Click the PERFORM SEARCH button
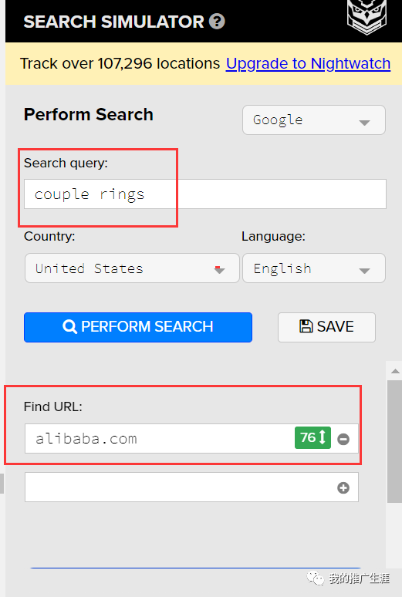402x597 pixels. coord(138,328)
